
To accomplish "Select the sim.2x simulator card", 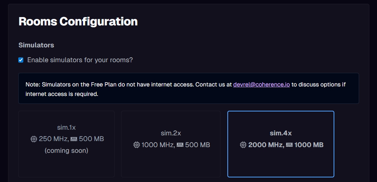I will click(x=171, y=144).
